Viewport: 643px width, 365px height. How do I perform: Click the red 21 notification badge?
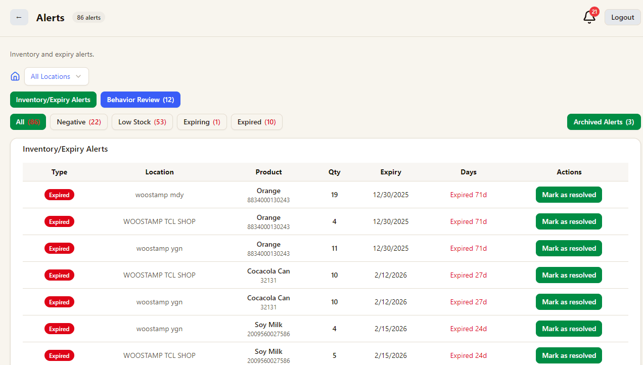pos(594,11)
